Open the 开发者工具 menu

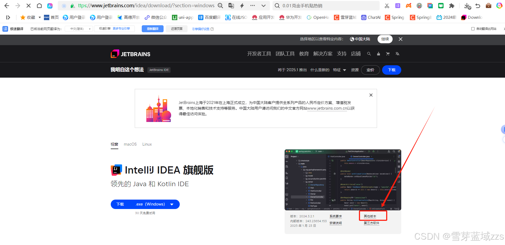click(259, 54)
